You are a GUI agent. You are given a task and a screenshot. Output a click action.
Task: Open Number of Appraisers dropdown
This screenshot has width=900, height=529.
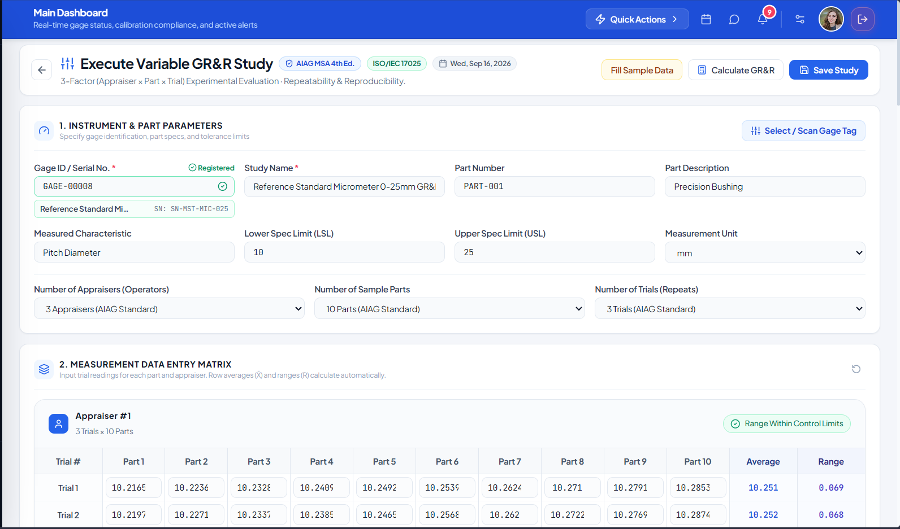169,309
